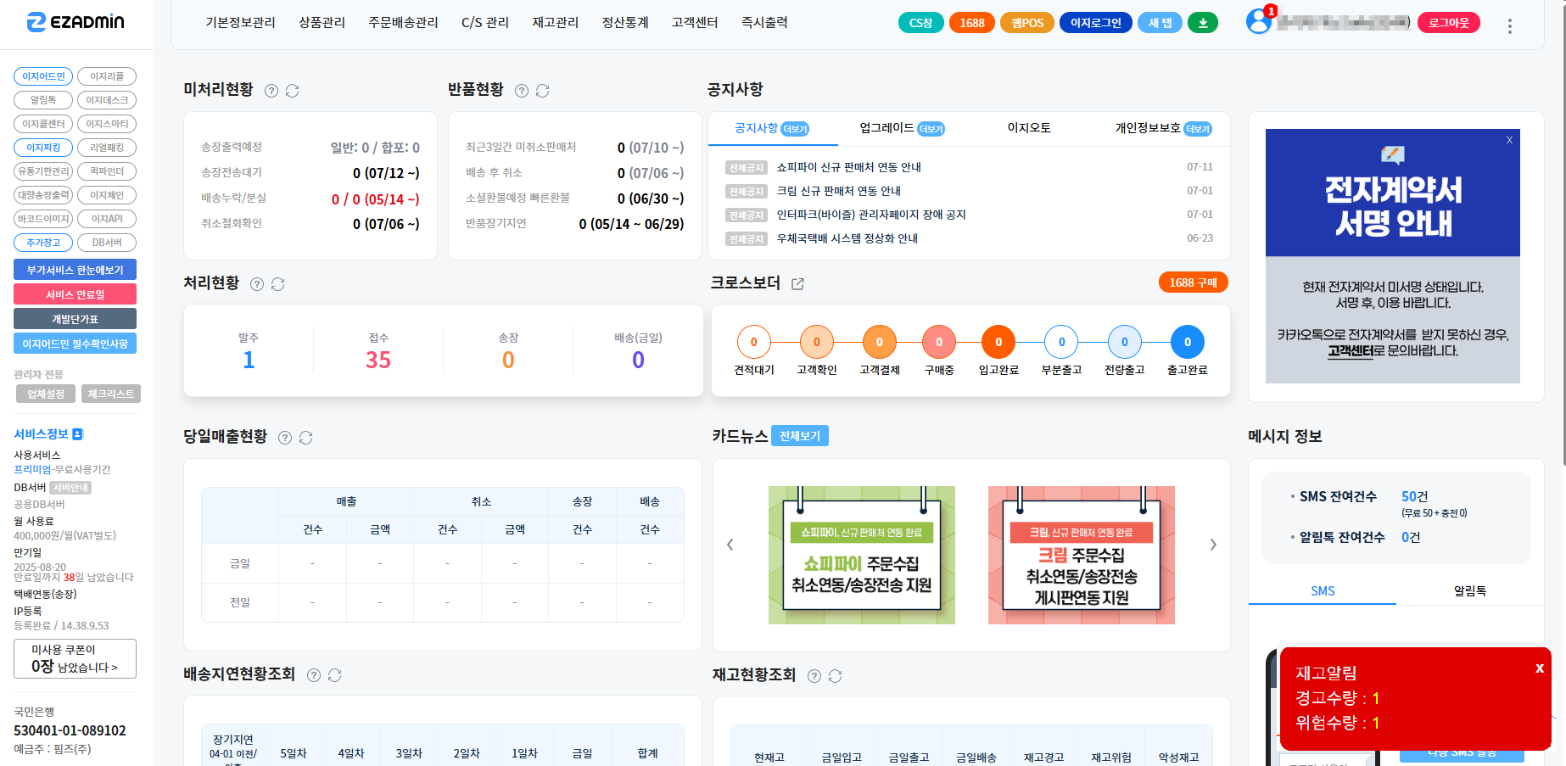This screenshot has width=1566, height=766.
Task: Refresh the 처리현황 panel
Action: click(x=278, y=284)
